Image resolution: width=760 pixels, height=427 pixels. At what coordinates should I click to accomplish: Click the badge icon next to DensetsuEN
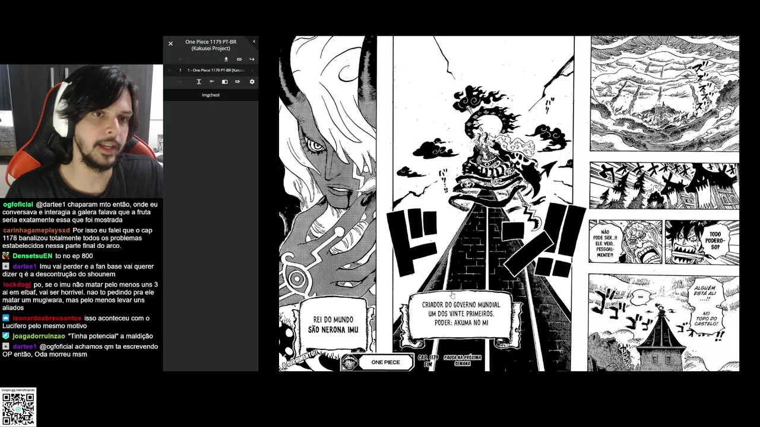pos(6,256)
